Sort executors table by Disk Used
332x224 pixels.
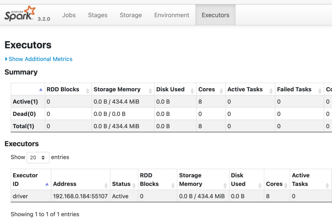click(x=246, y=179)
